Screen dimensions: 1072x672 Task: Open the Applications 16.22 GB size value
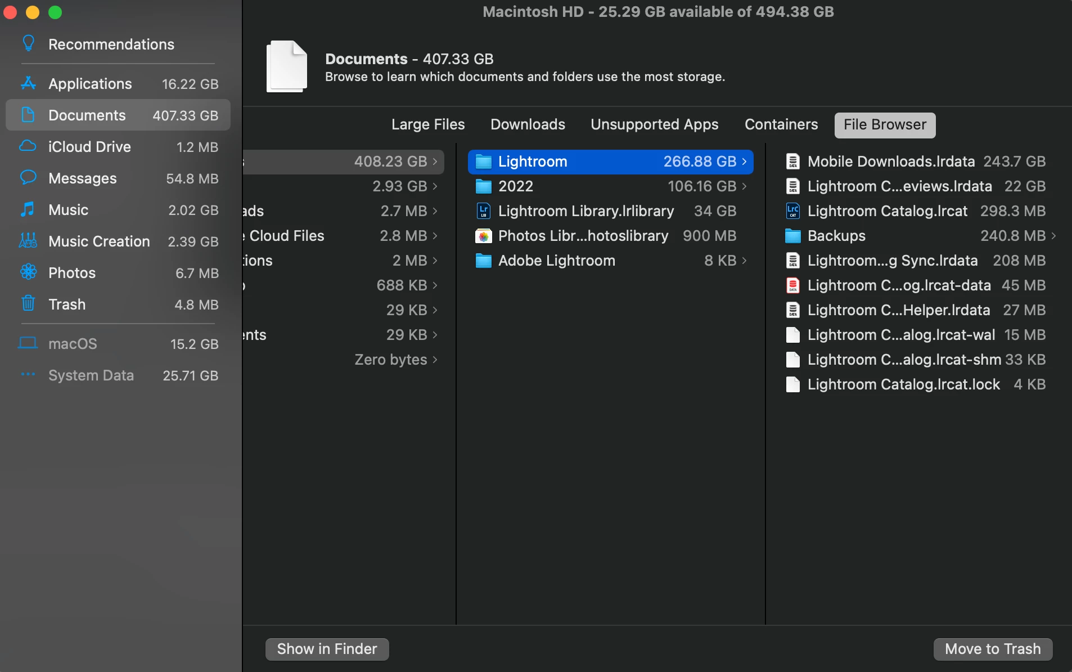190,84
